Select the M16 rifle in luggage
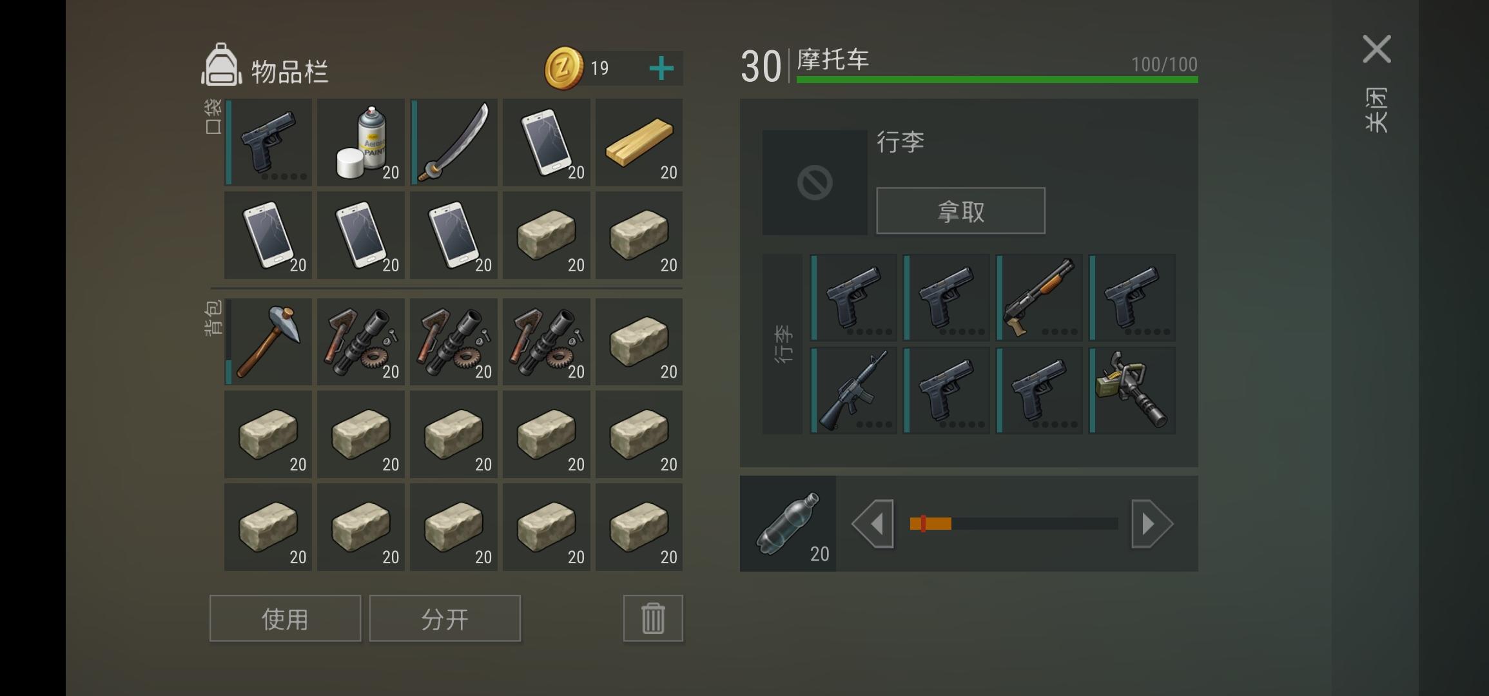This screenshot has height=696, width=1489. pos(853,390)
